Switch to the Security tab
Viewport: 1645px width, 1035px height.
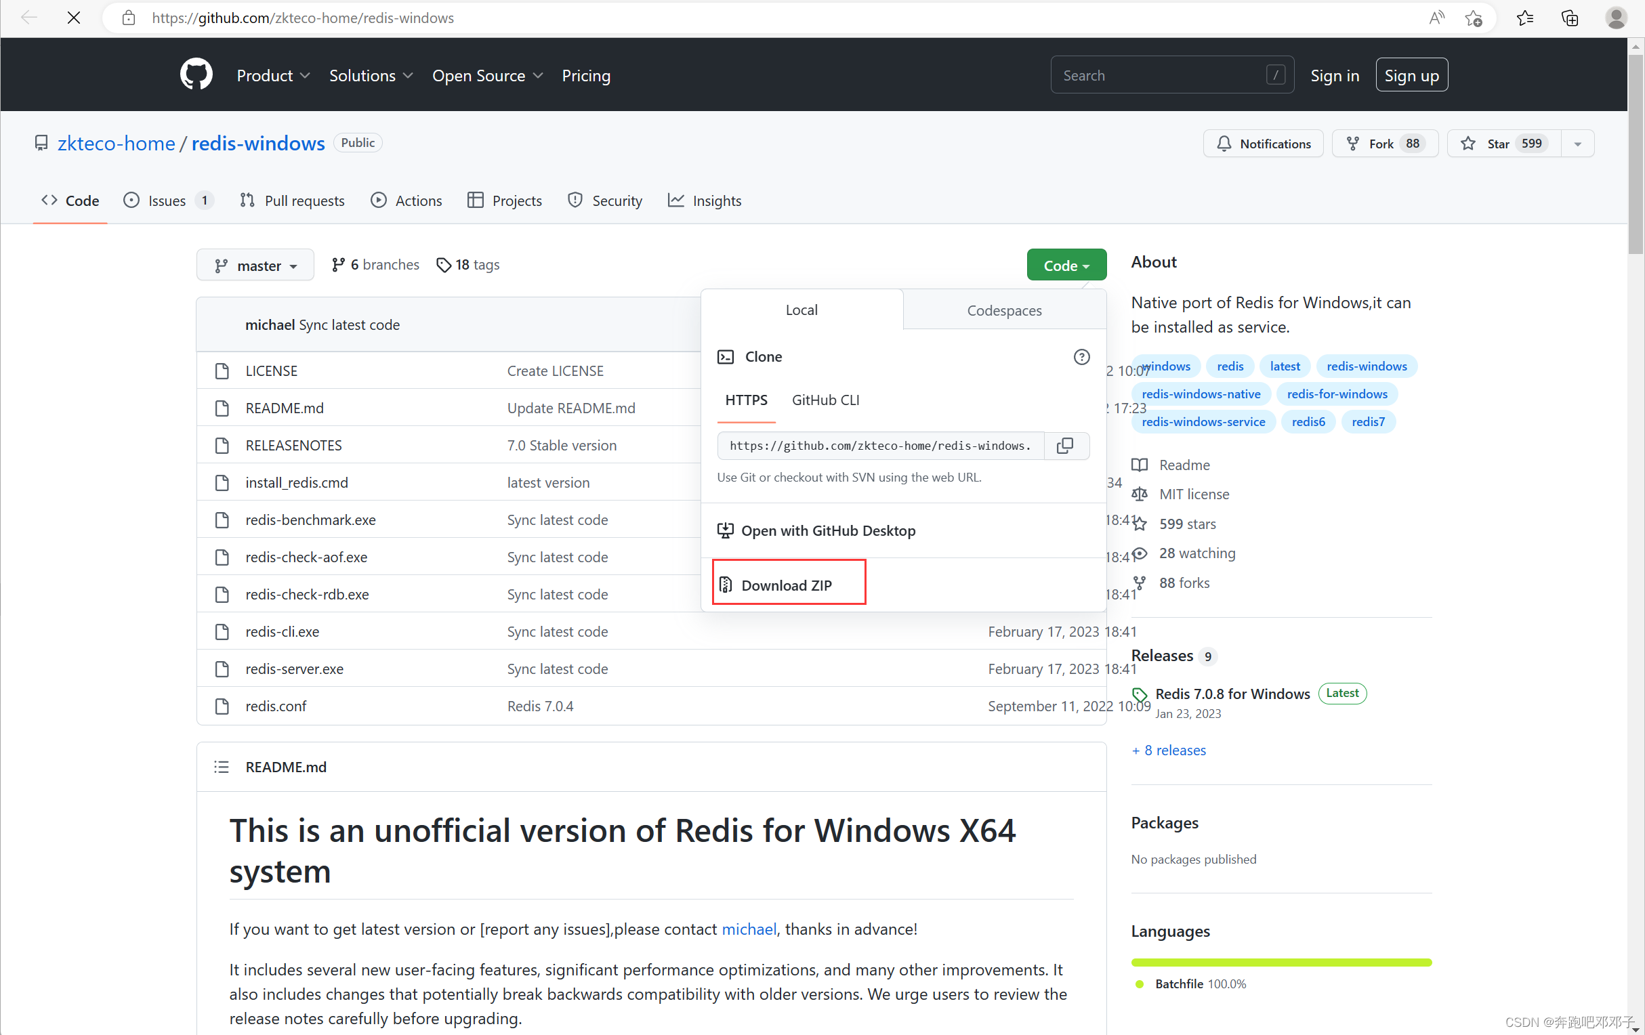pyautogui.click(x=605, y=200)
